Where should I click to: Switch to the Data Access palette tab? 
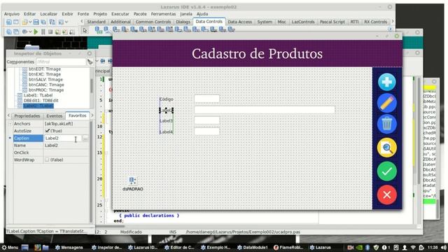tap(240, 22)
